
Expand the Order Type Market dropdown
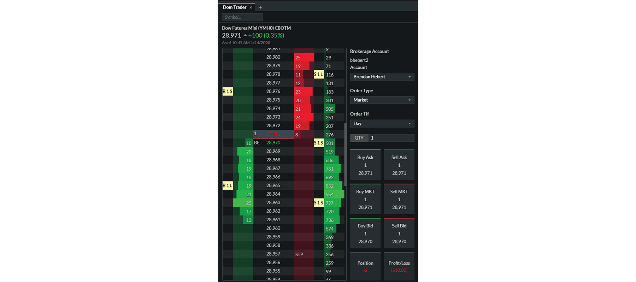pos(382,100)
